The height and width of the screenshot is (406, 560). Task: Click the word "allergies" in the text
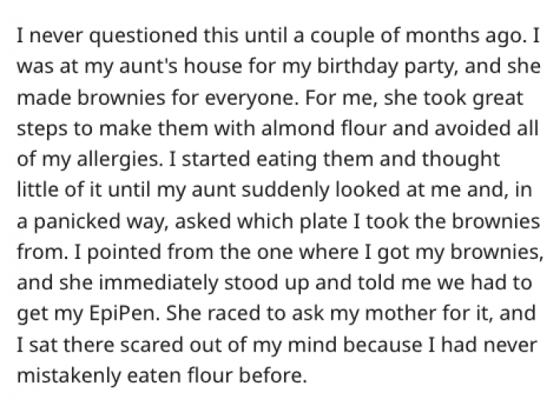118,159
